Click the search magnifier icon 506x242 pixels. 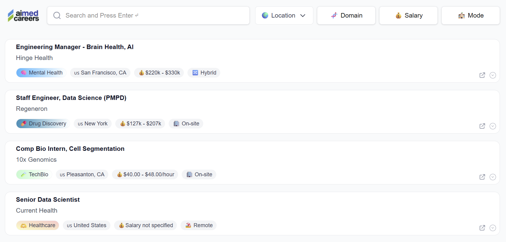click(x=57, y=15)
